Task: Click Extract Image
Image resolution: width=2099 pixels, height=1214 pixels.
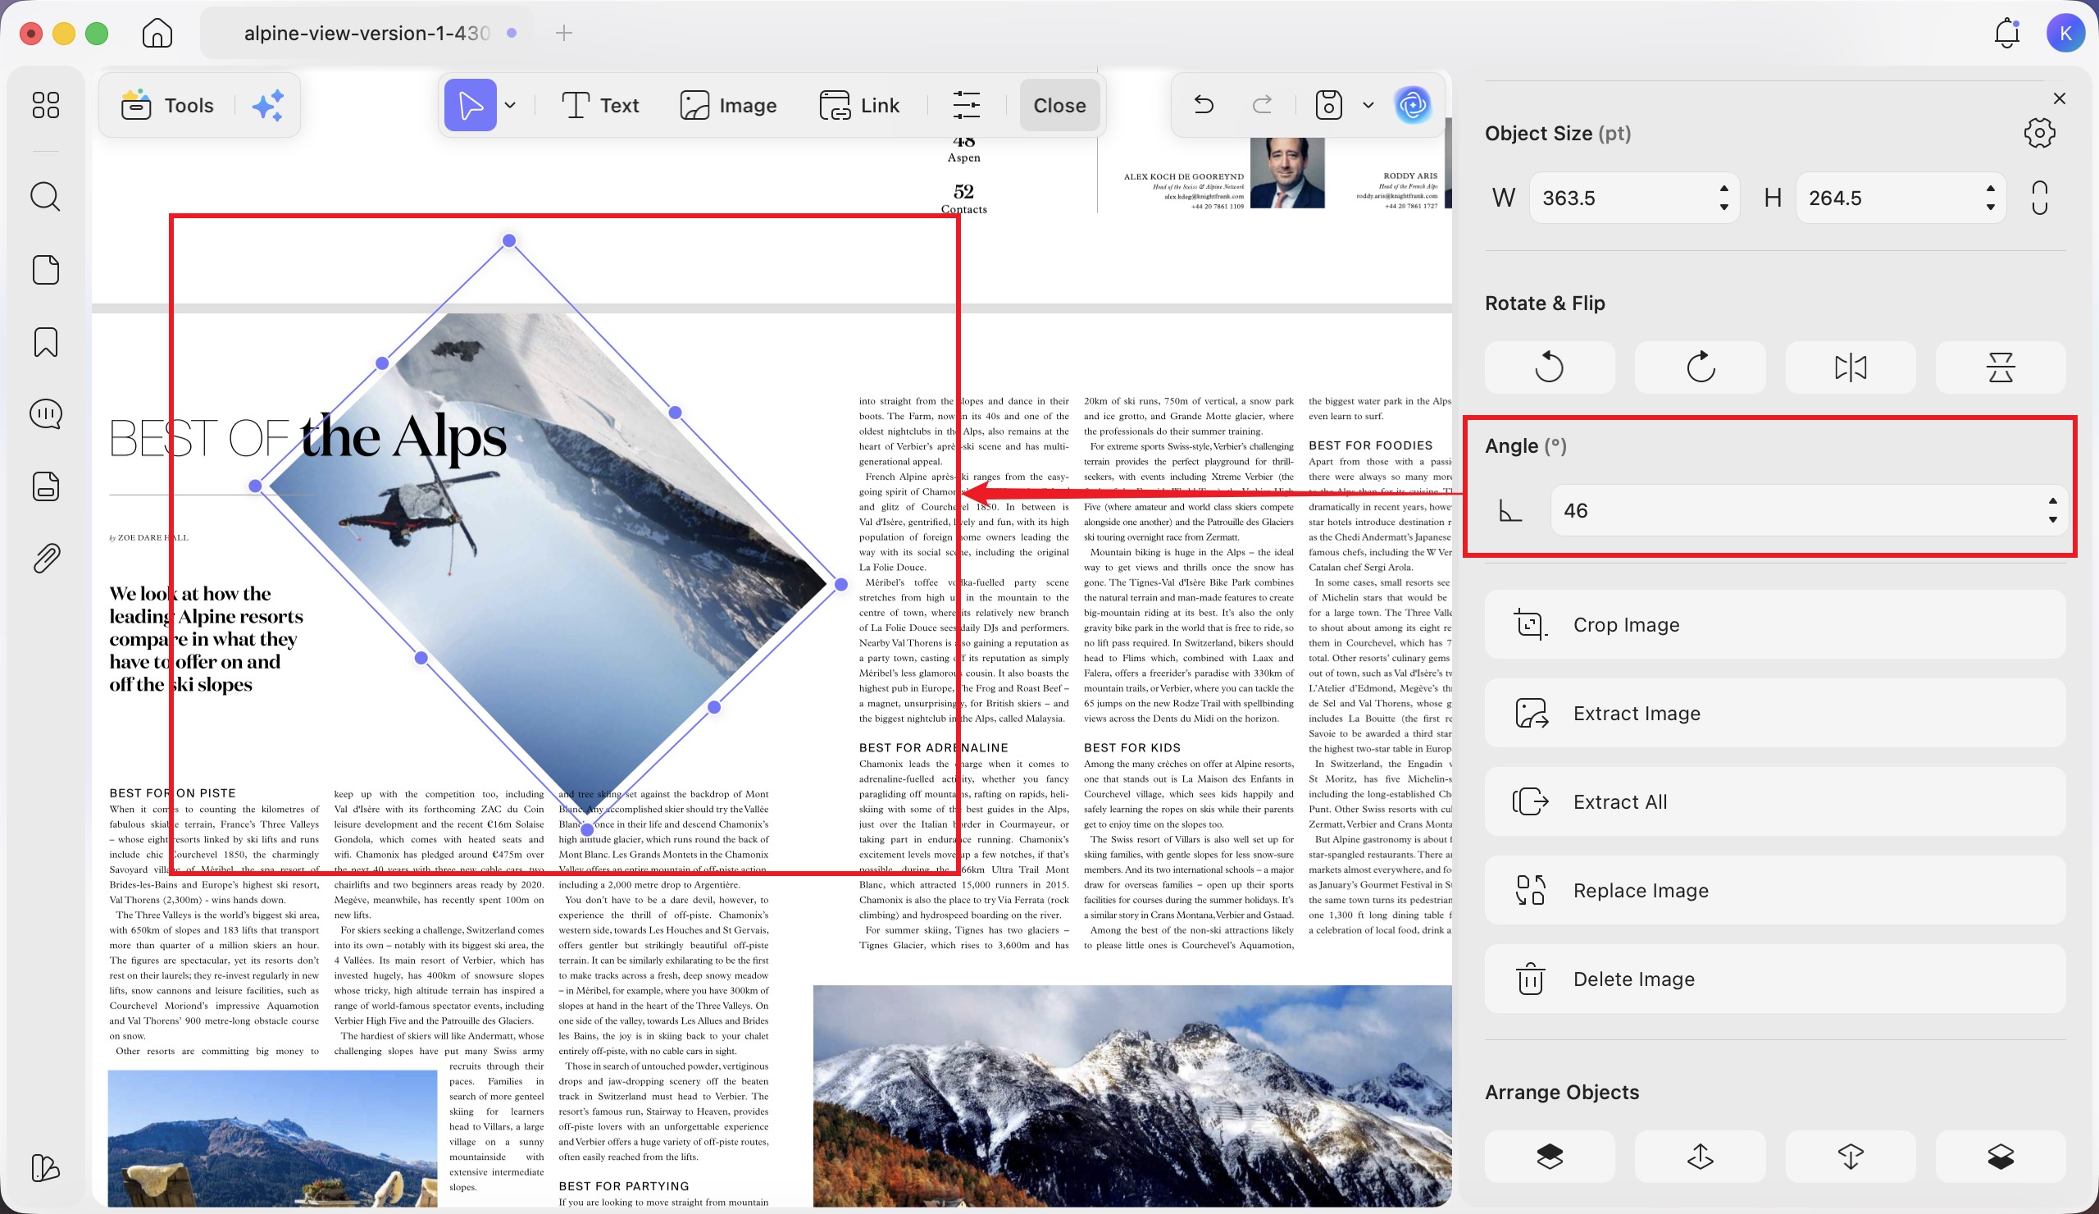Action: [x=1775, y=714]
